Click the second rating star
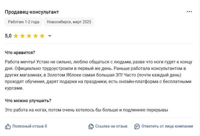This screenshot has width=200, height=136. pos(22,36)
